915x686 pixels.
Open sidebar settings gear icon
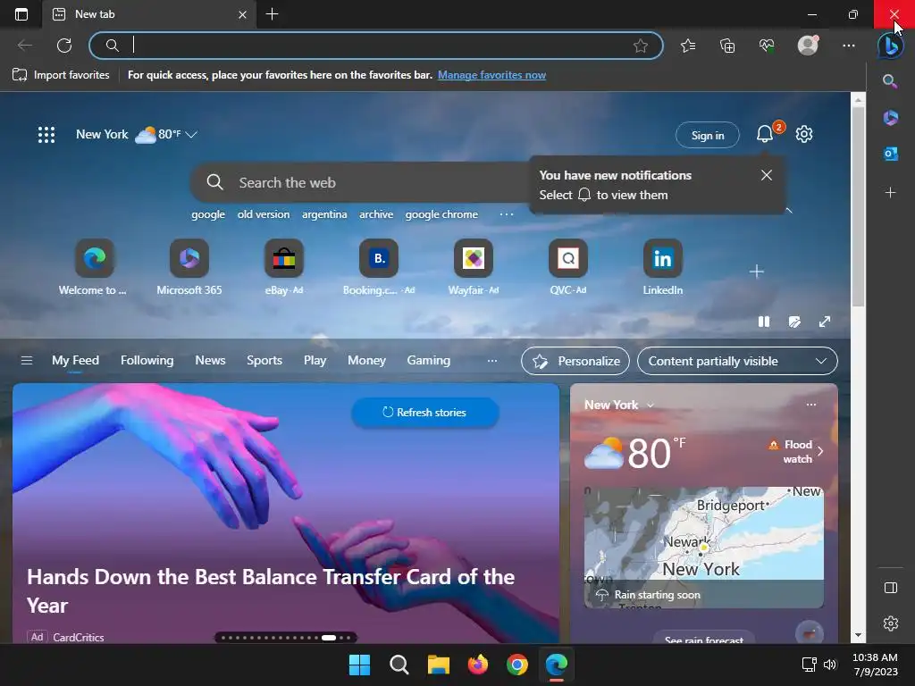[x=891, y=623]
